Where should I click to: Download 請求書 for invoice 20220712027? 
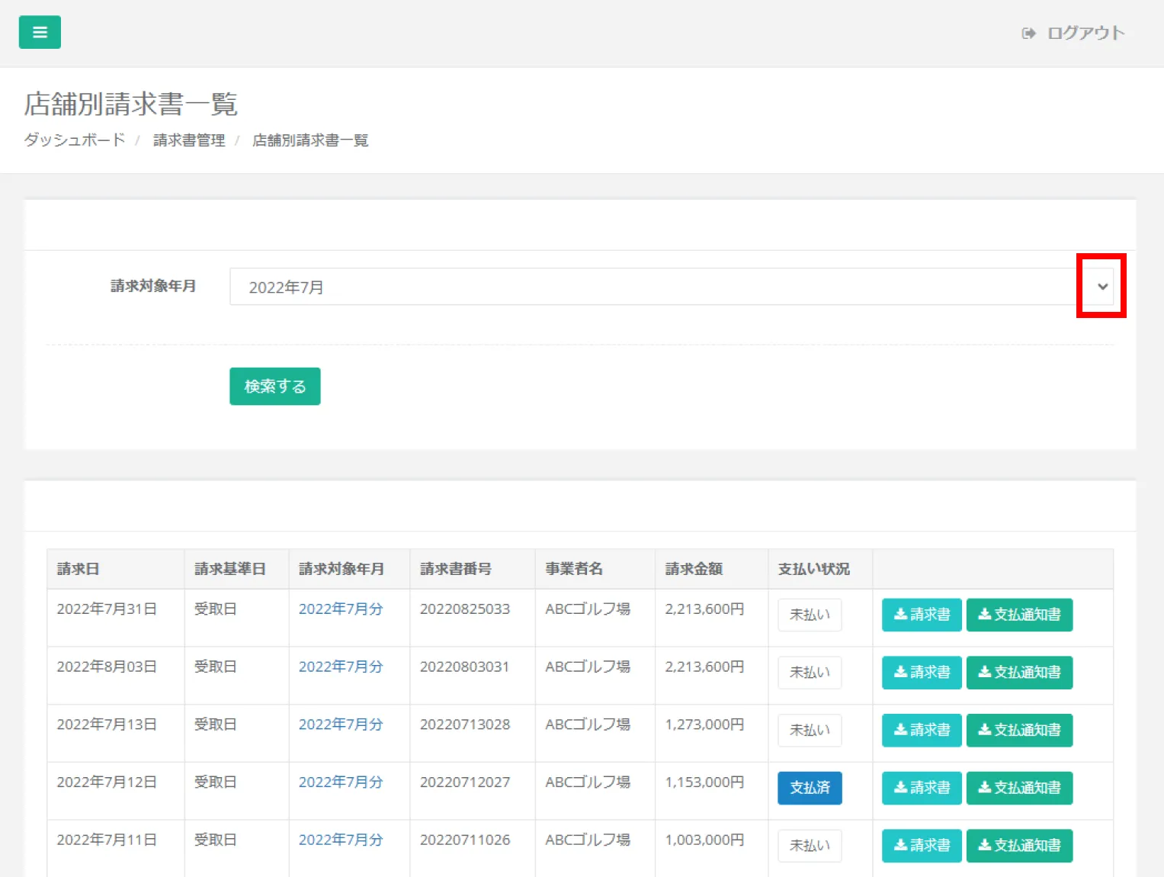pos(922,788)
